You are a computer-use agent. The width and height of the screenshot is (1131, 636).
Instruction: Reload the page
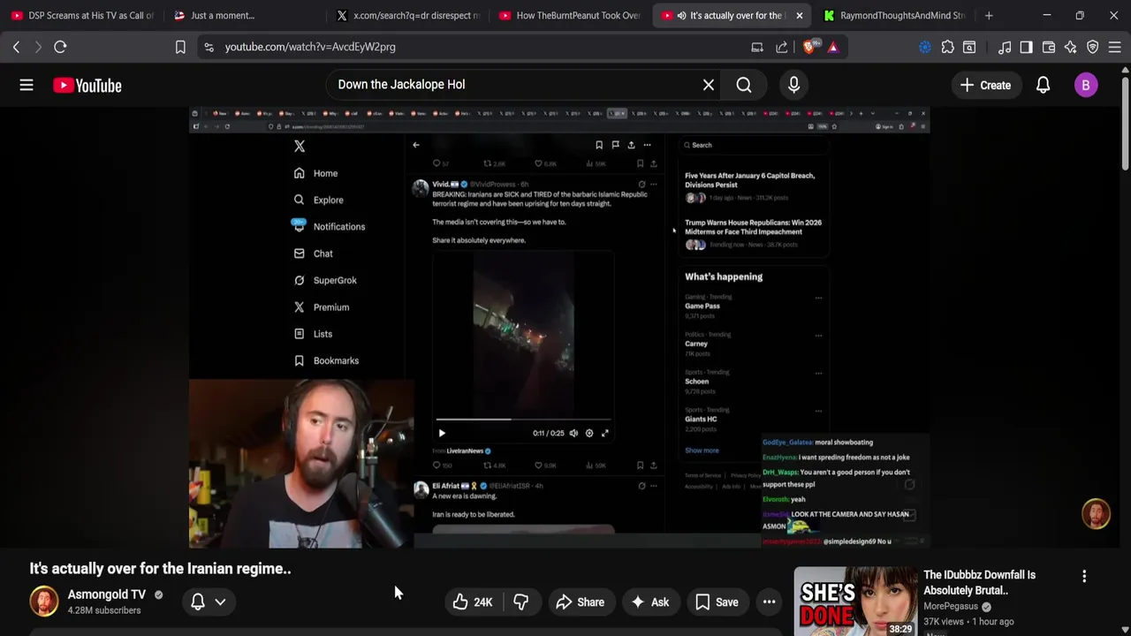(60, 47)
